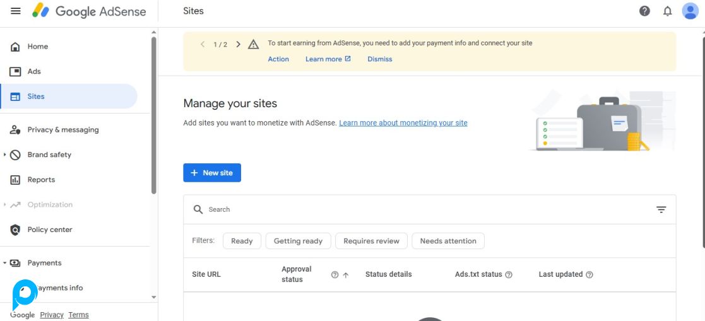The image size is (705, 321).
Task: Toggle the Needs attention filter chip
Action: 448,241
